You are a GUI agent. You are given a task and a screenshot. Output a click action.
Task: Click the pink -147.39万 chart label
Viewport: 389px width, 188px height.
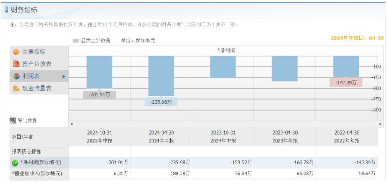tap(346, 83)
